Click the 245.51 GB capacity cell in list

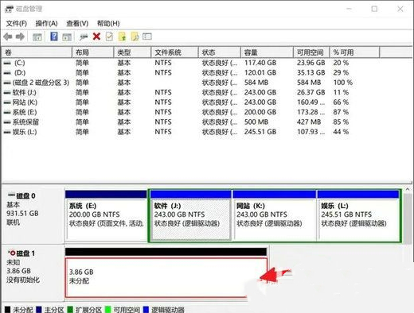click(x=260, y=132)
